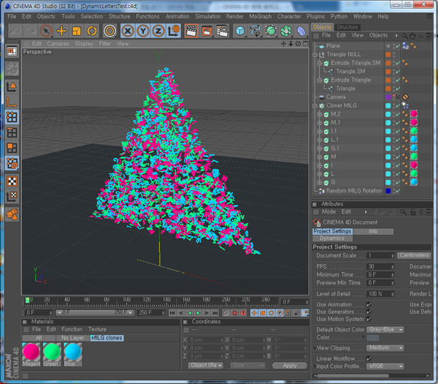
Task: Click the Record Active Objects button
Action: 226,313
